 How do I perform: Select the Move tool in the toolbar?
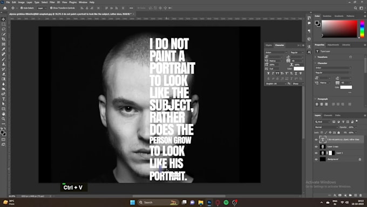(x=4, y=19)
